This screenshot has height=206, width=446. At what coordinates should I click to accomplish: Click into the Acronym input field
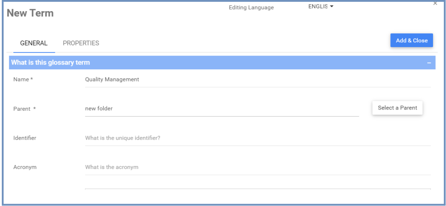click(x=257, y=167)
